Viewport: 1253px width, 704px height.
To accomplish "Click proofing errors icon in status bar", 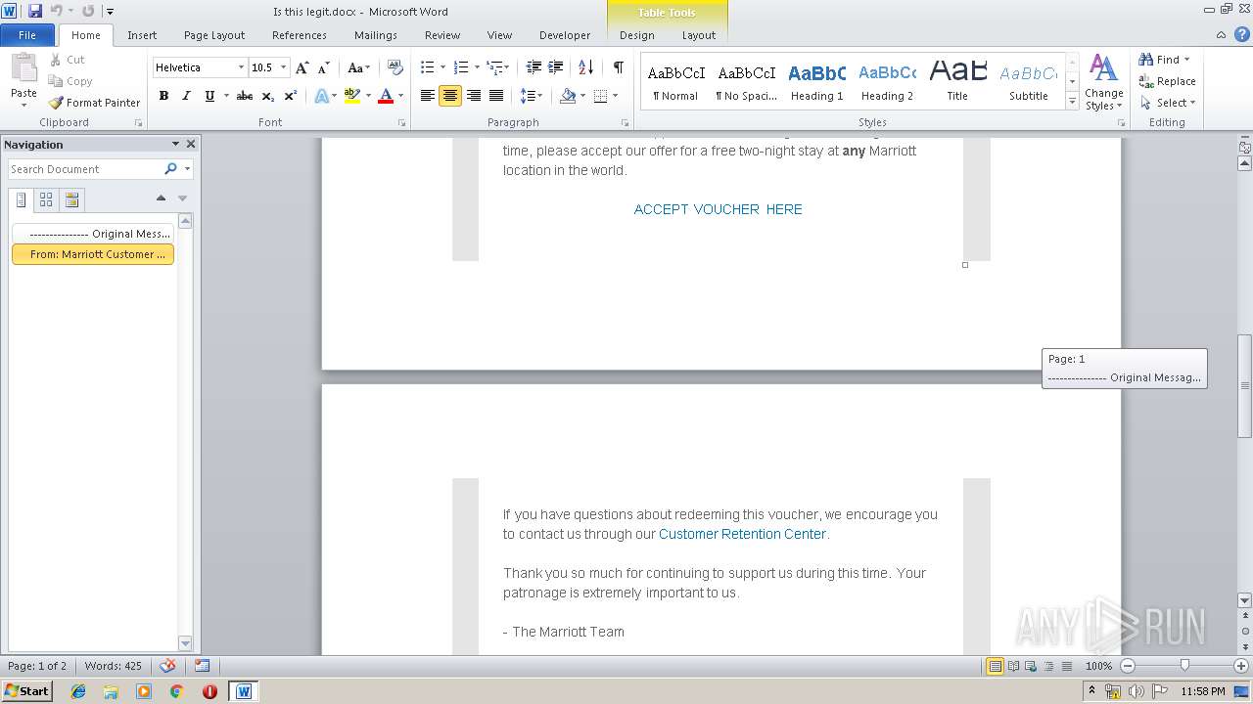I will [x=167, y=666].
